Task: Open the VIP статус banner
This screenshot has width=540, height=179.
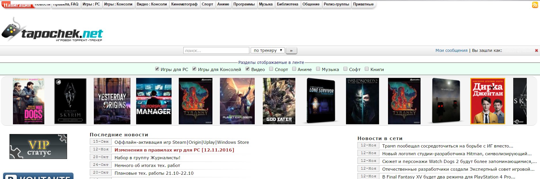Action: point(38,146)
